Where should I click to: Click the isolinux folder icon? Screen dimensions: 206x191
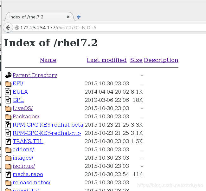coord(8,166)
